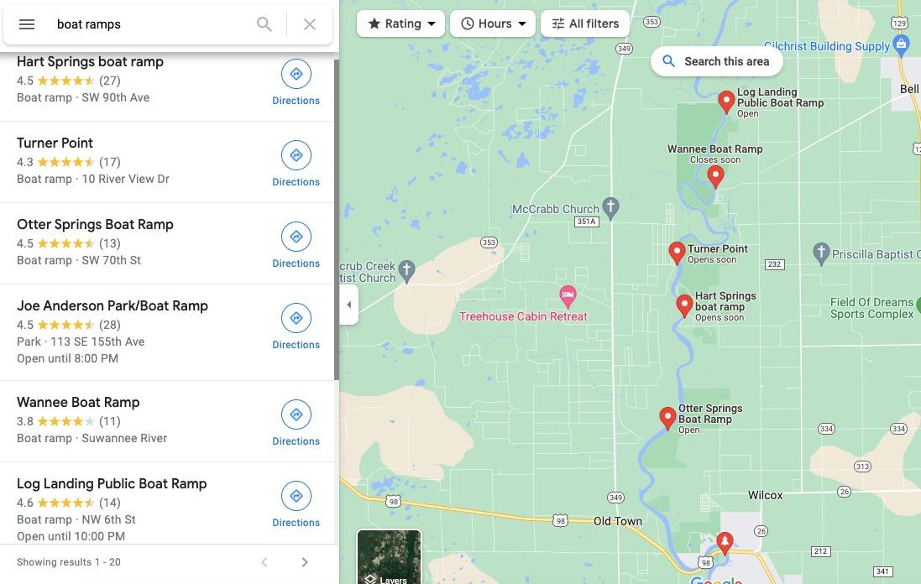921x584 pixels.
Task: Get directions to Joe Anderson Park/Boat Ramp
Action: [296, 327]
